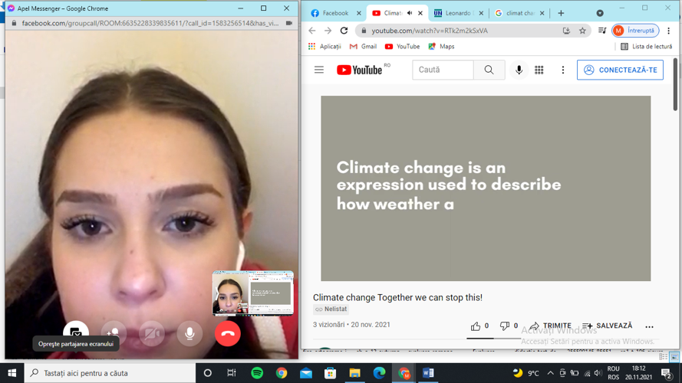The width and height of the screenshot is (682, 383).
Task: Expand more actions ellipsis under video
Action: click(x=649, y=326)
